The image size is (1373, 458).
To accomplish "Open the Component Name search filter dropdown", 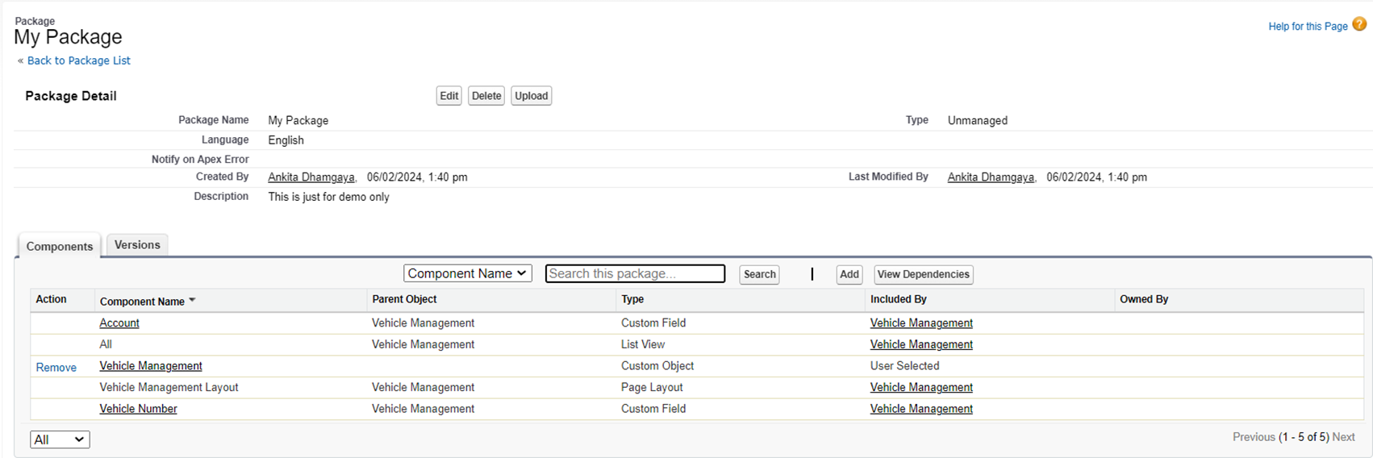I will [x=467, y=274].
